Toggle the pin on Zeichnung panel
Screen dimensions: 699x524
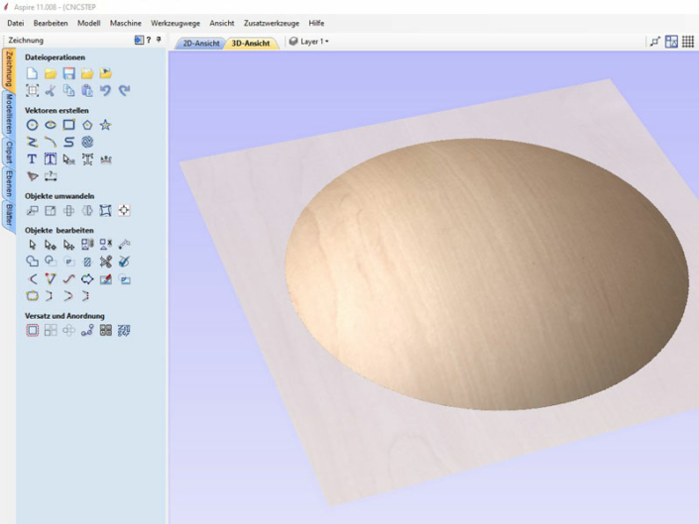click(159, 40)
